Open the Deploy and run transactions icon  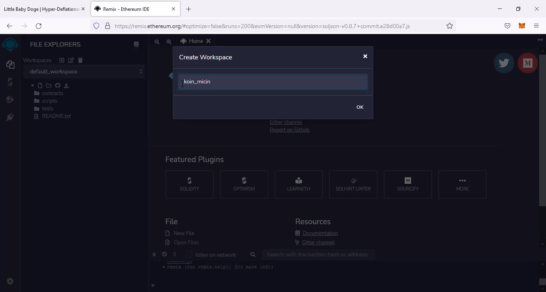pyautogui.click(x=10, y=99)
